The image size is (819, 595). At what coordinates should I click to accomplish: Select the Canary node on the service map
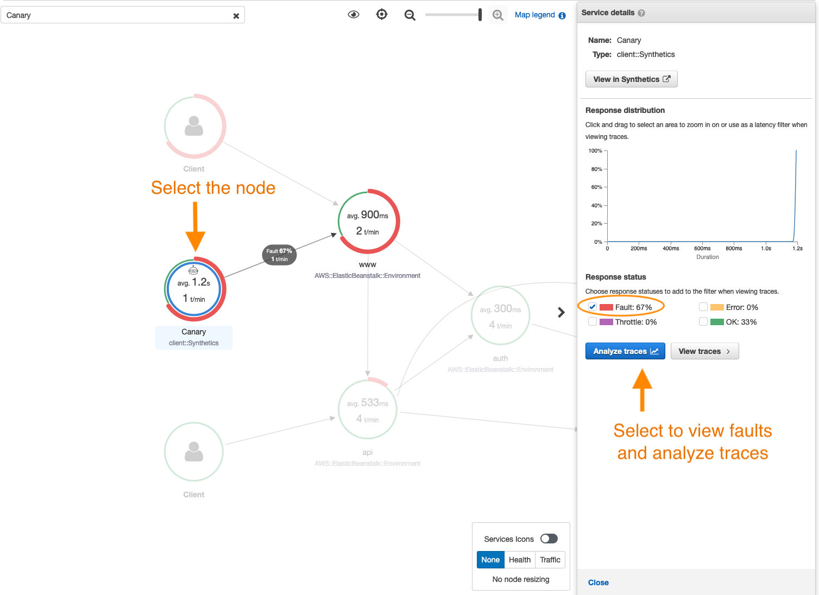194,289
